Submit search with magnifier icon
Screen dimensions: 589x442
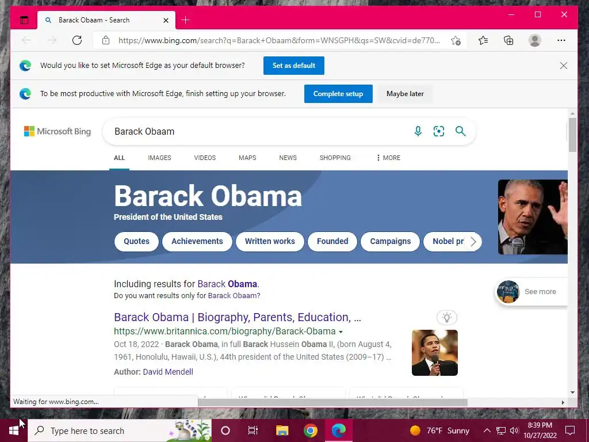click(461, 131)
